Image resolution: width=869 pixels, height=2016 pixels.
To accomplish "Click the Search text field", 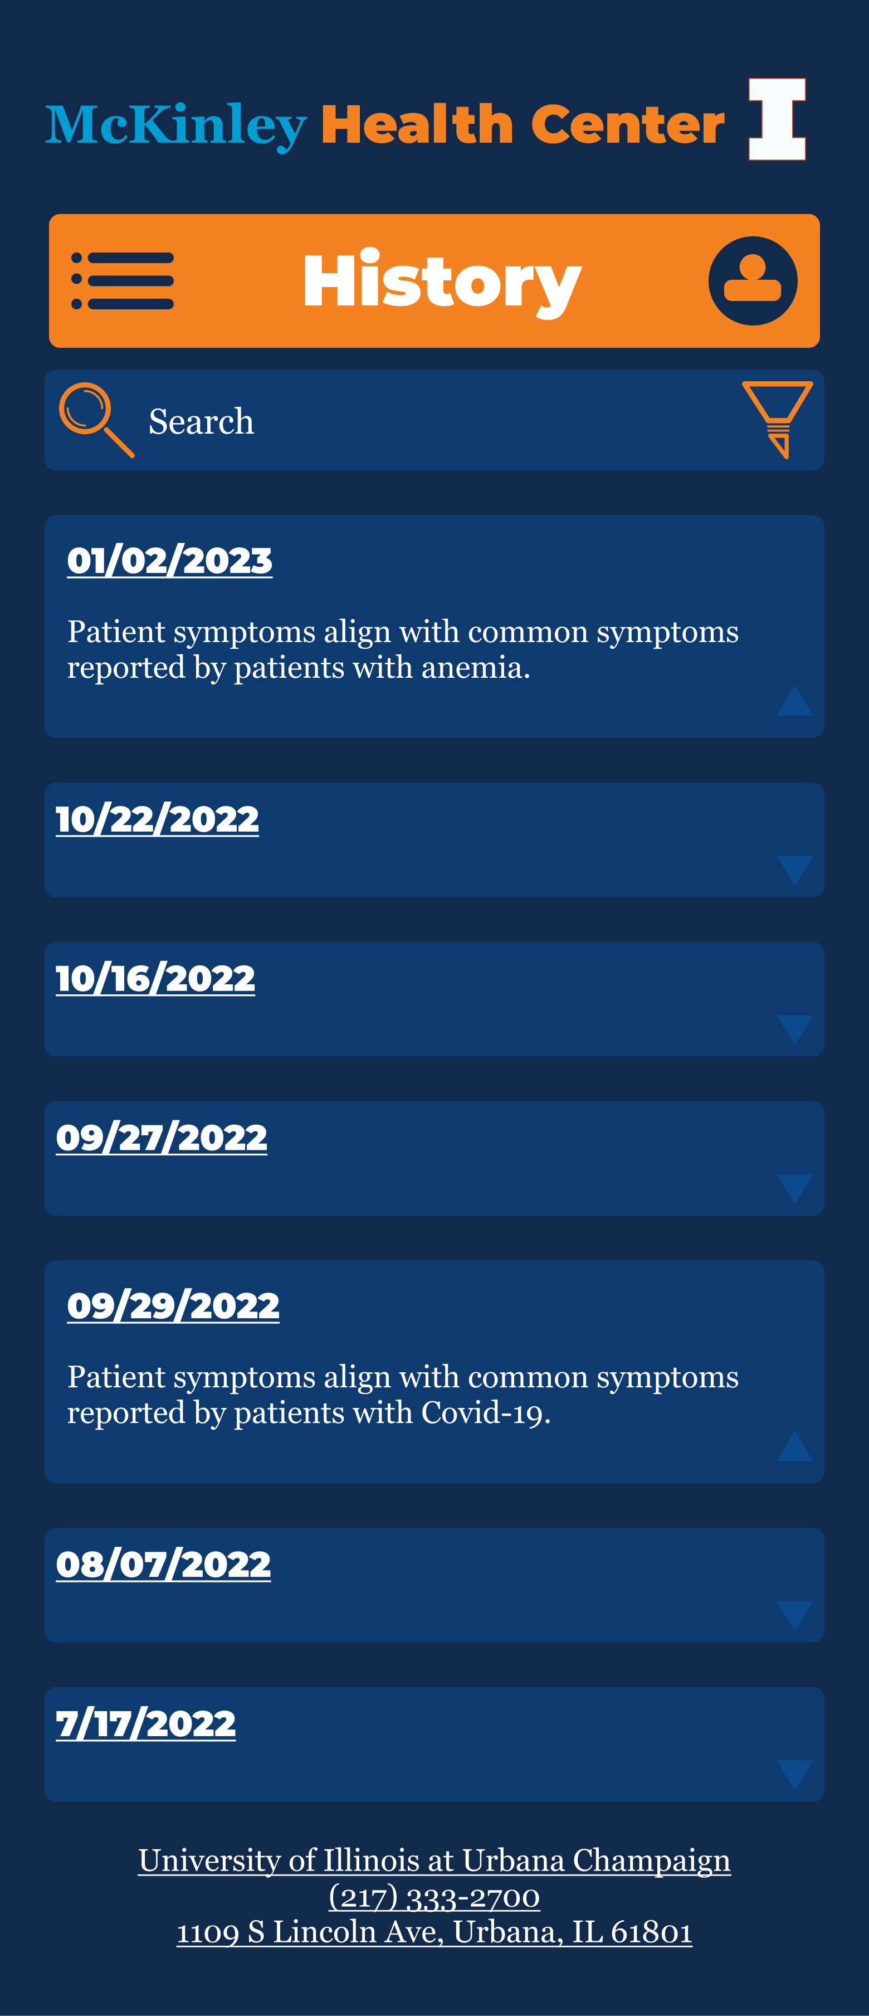I will tap(434, 420).
